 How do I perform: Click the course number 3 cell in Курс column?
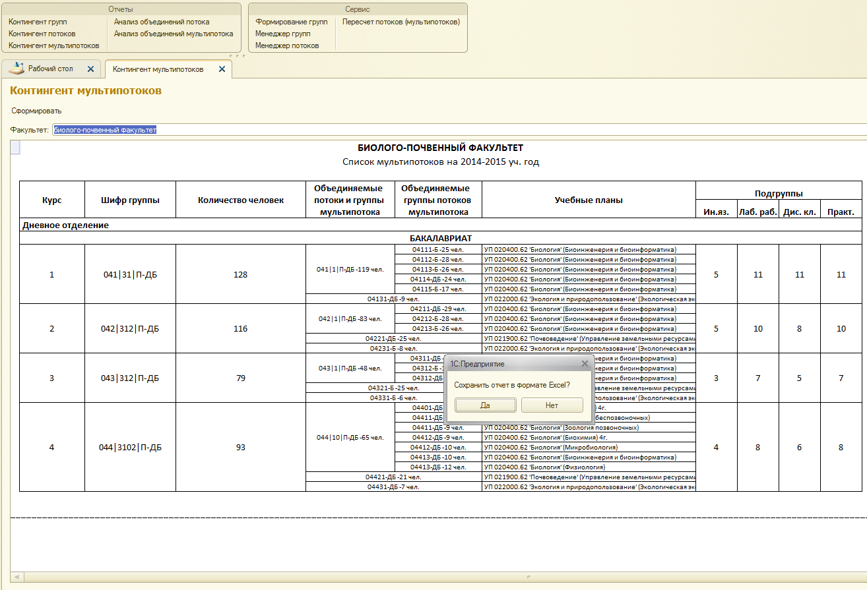[x=52, y=378]
